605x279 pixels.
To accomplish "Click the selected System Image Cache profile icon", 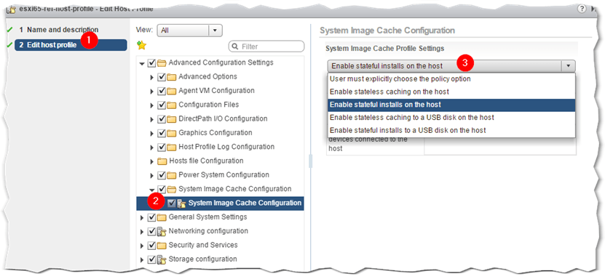I will click(x=181, y=203).
